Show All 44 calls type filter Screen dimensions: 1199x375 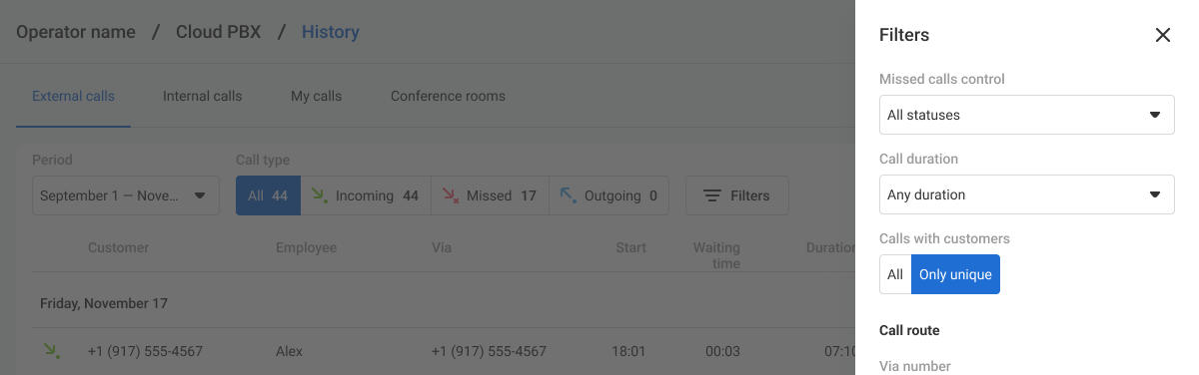click(x=268, y=195)
